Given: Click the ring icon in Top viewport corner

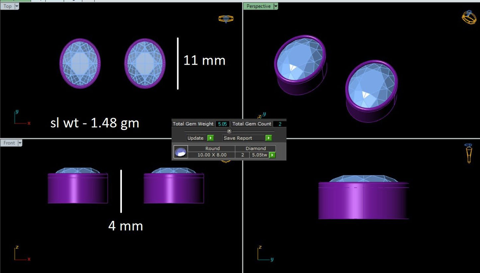Looking at the screenshot, I should coord(226,19).
